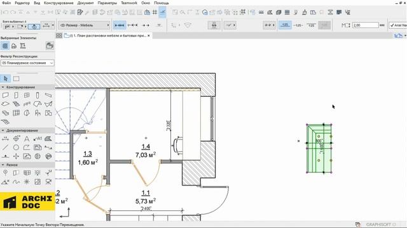Select the Polyline tool
The height and width of the screenshot is (228, 407).
pos(27,148)
